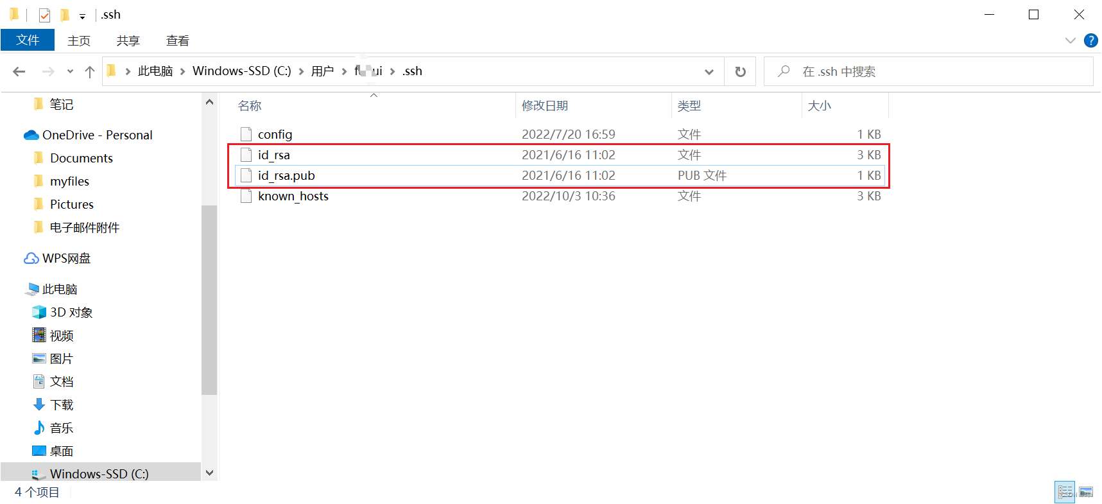Switch to the 查看 ribbon tab

coord(178,40)
